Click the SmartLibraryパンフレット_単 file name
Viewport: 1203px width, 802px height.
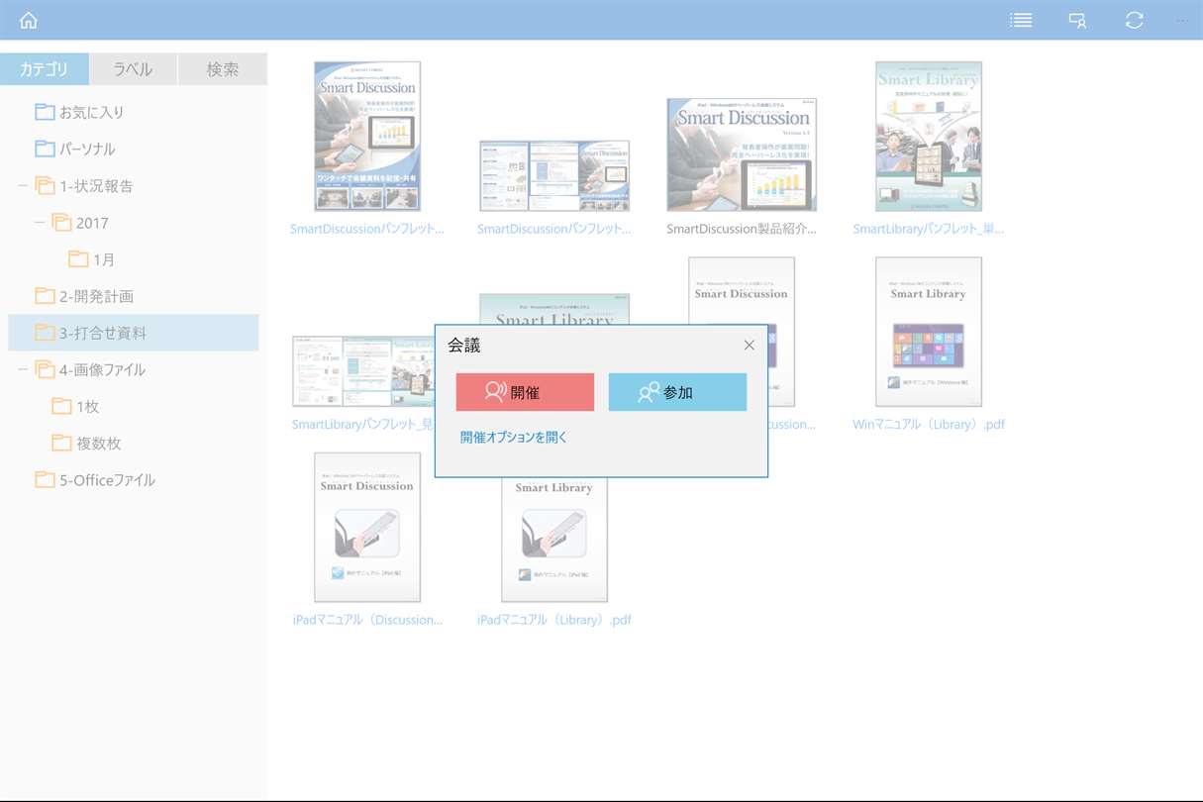[x=929, y=229]
